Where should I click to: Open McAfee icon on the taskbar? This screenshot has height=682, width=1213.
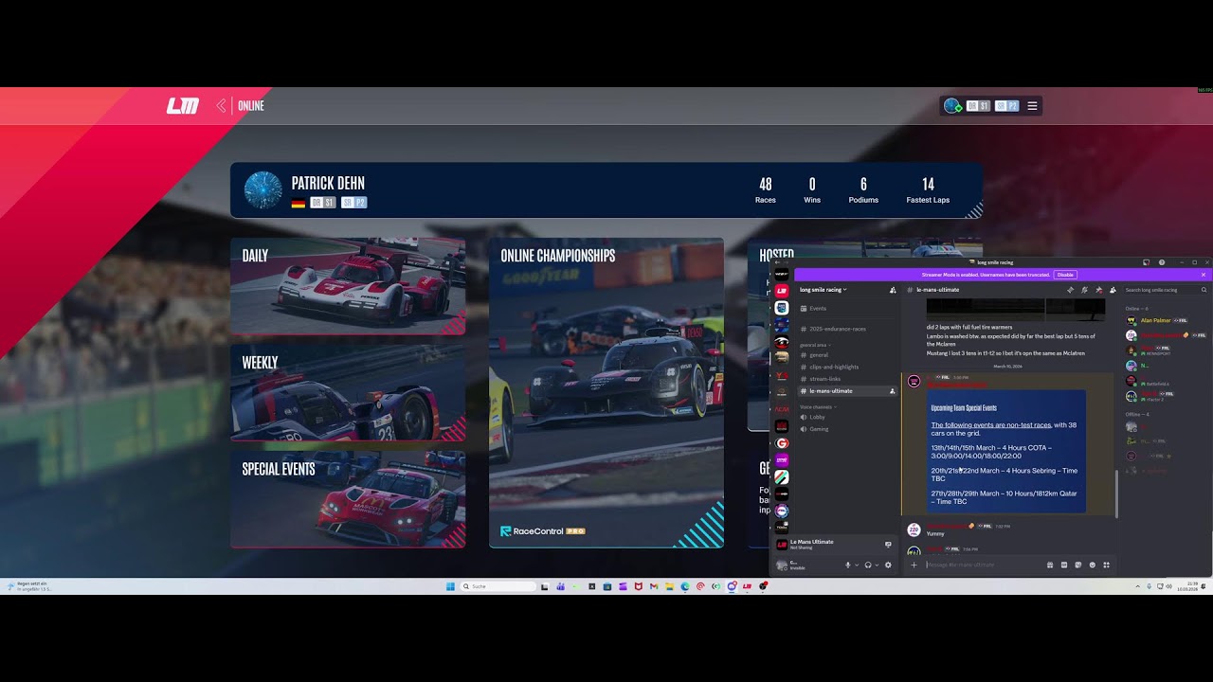click(x=639, y=586)
